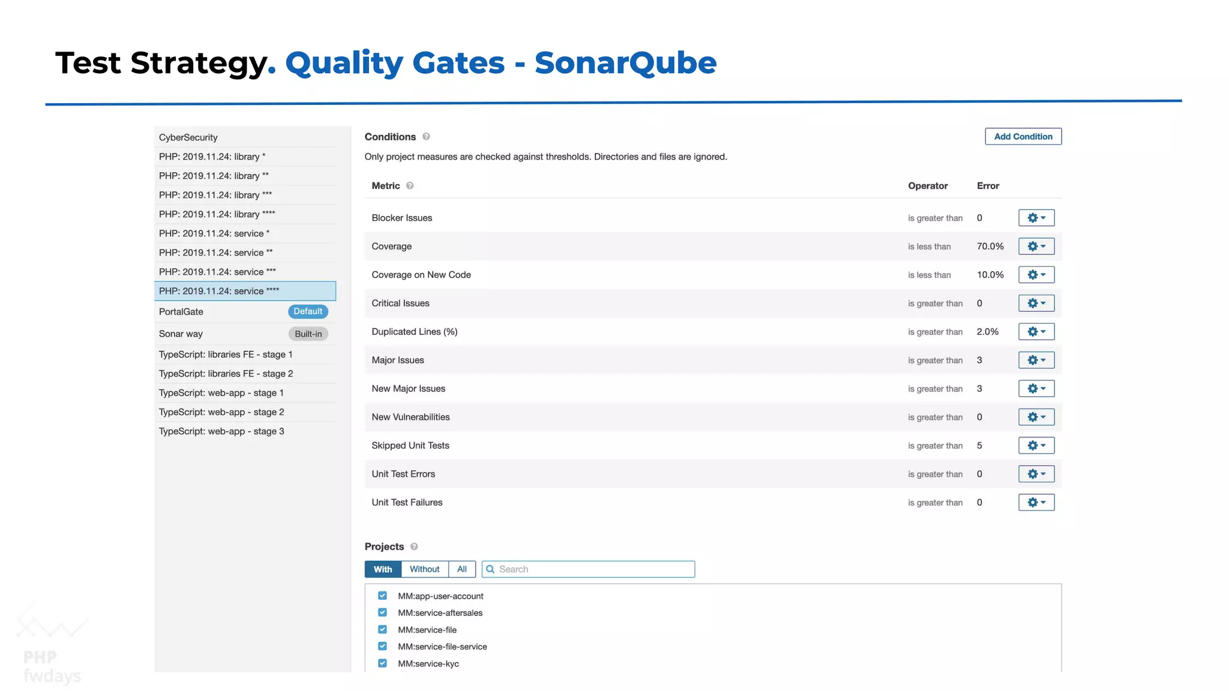
Task: Click the help icon next to Conditions
Action: 426,137
